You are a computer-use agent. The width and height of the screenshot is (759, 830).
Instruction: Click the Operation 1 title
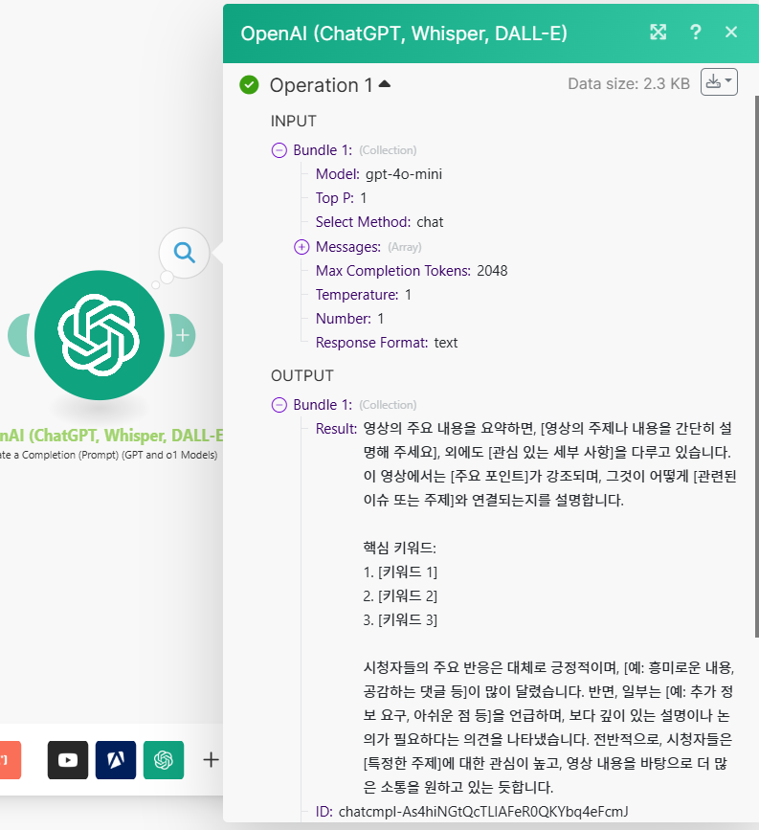pyautogui.click(x=322, y=85)
